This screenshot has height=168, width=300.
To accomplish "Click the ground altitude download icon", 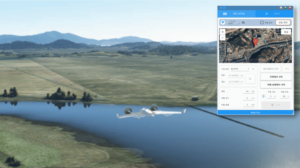I will tap(263, 96).
